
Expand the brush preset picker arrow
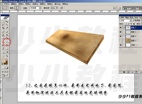(19, 8)
